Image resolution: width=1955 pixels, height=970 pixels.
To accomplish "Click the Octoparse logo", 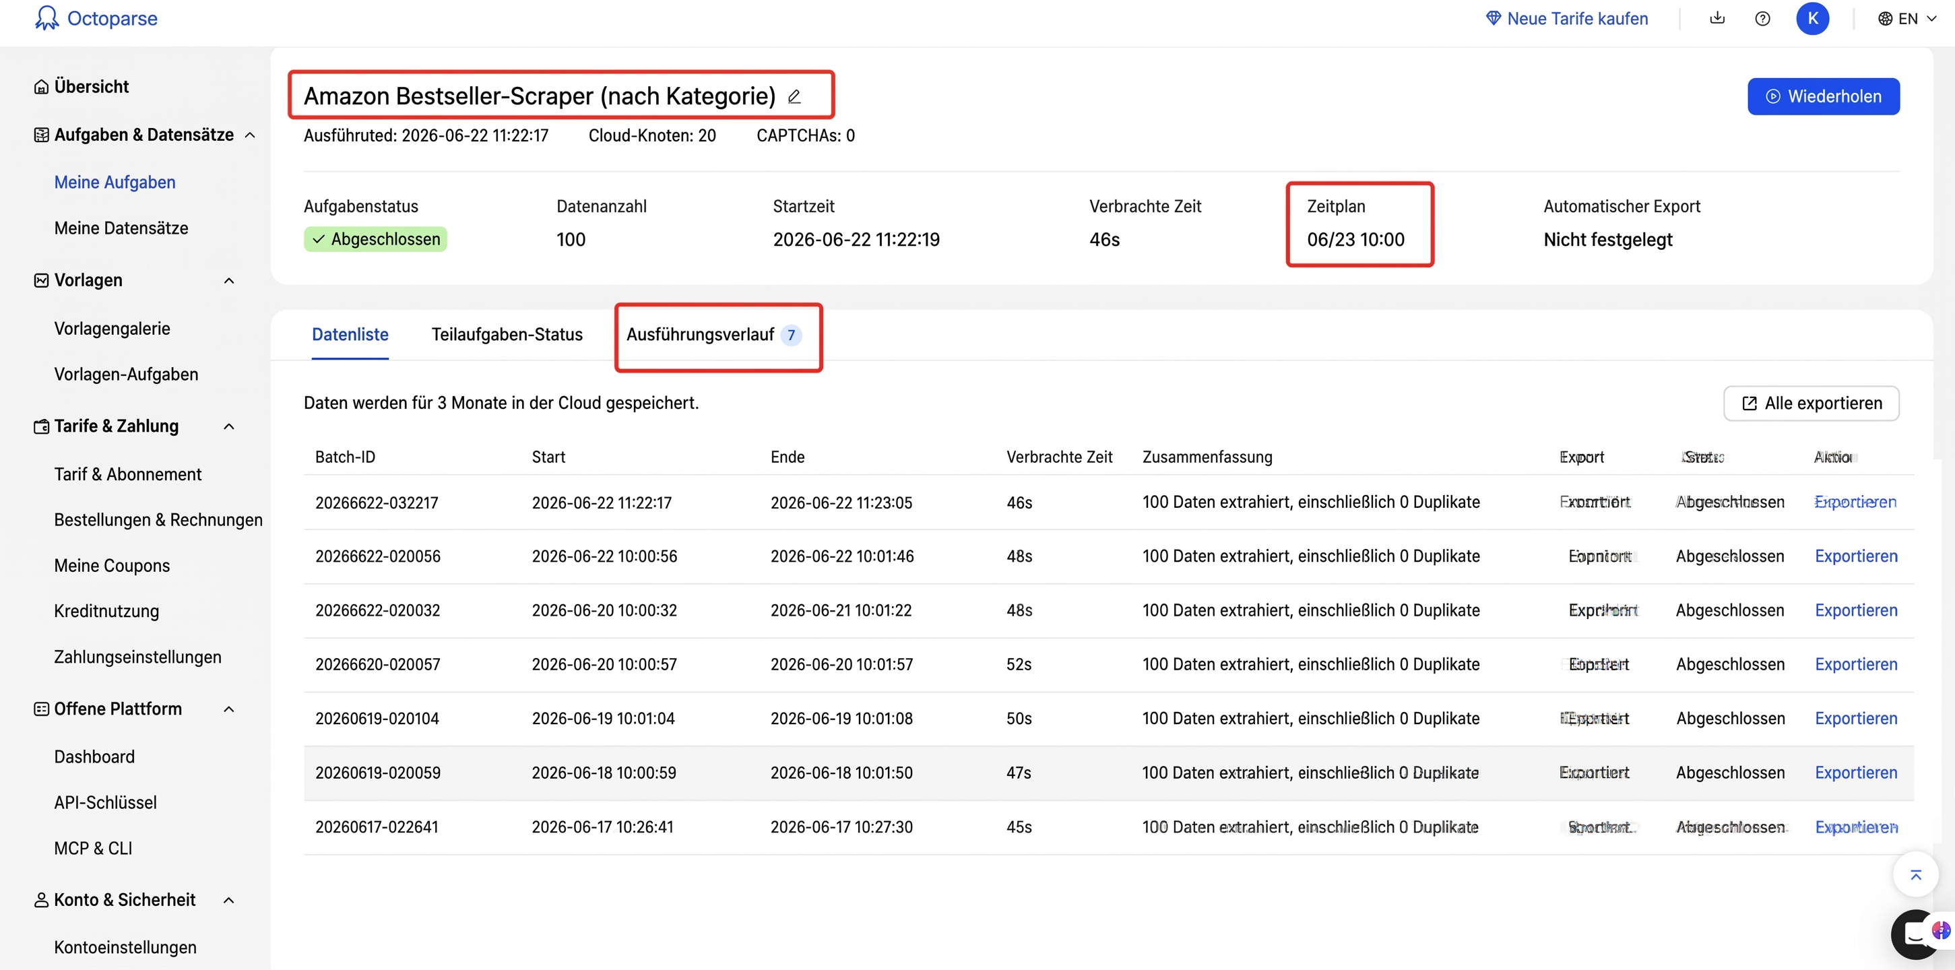I will point(96,18).
